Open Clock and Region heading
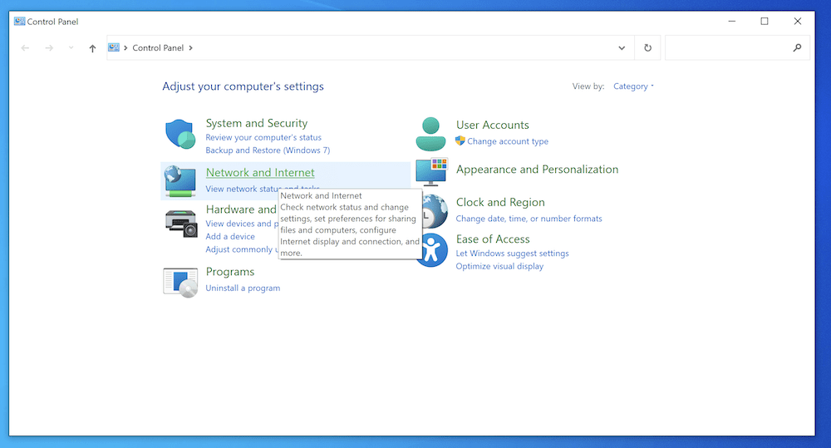 coord(500,202)
